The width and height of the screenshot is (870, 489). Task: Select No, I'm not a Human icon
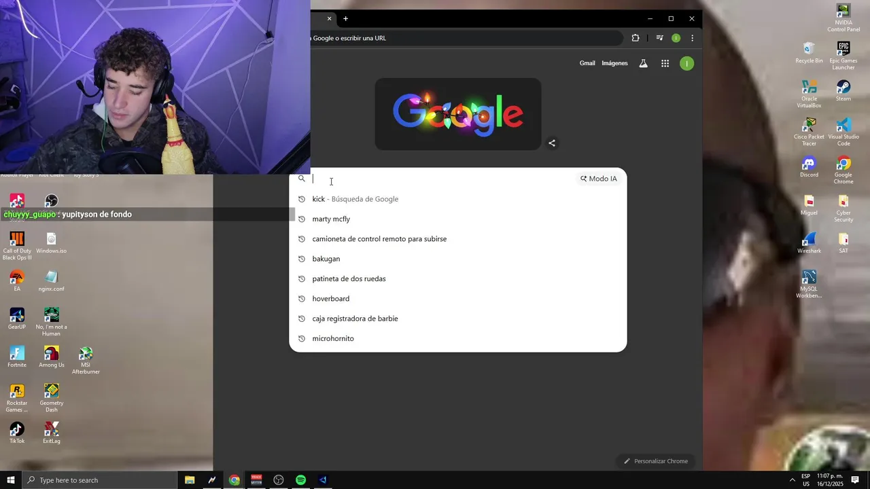point(52,322)
